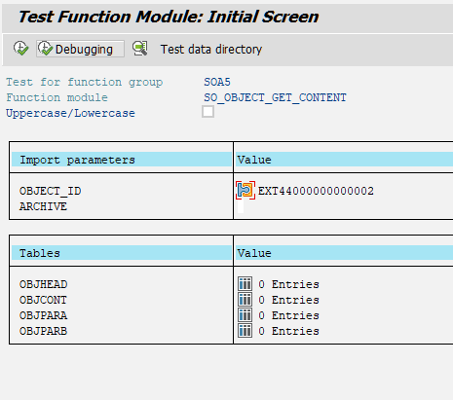Click OBJCONT '0 Entries' text
Viewport: 453px width, 400px height.
pos(288,300)
